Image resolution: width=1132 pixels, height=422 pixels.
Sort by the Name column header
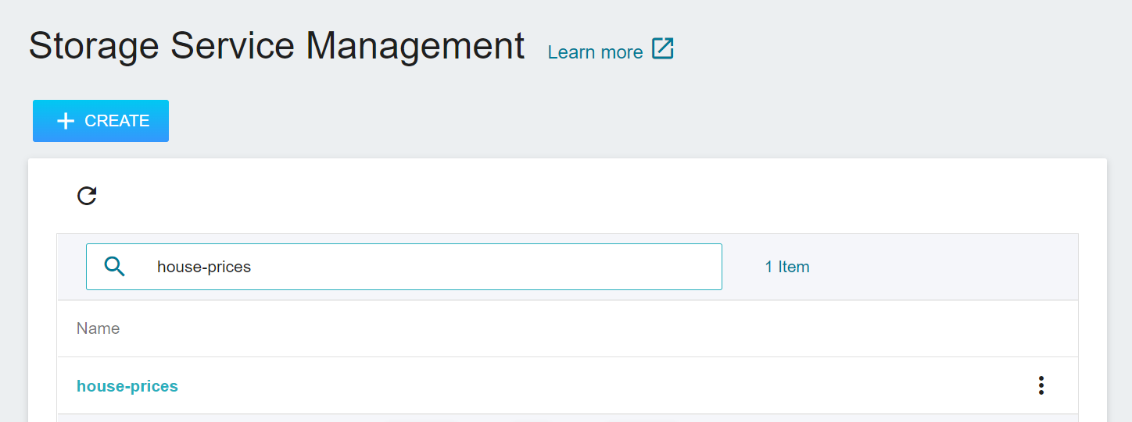[x=98, y=328]
